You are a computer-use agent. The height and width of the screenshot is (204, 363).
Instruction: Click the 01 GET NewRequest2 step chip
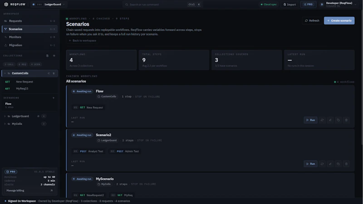coord(89,195)
